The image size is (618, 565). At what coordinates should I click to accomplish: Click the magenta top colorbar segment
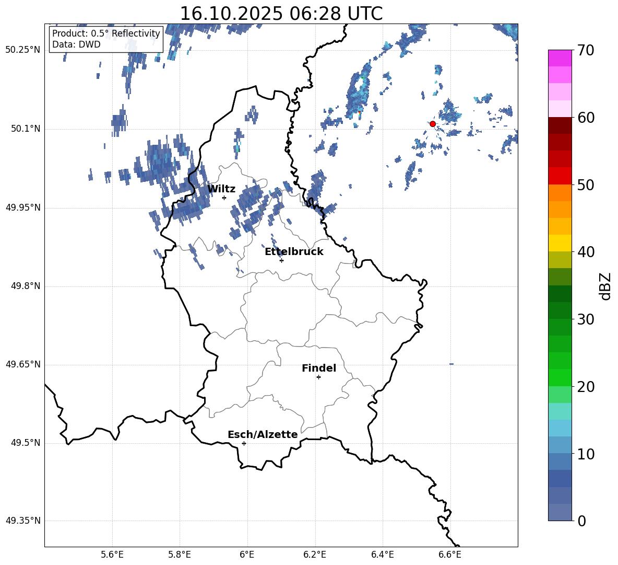click(x=560, y=58)
